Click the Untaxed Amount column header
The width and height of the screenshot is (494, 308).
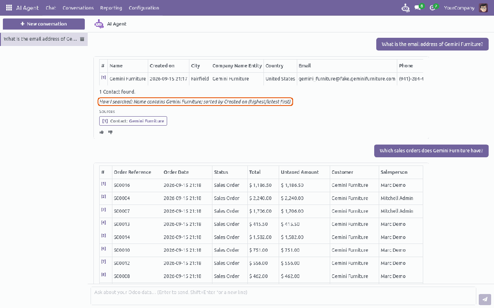[304, 172]
